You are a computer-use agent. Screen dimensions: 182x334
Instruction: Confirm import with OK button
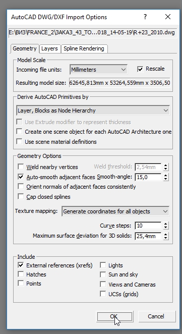point(114,316)
